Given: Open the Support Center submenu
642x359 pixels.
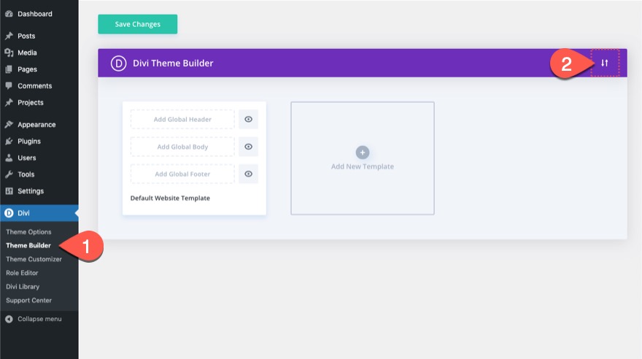Looking at the screenshot, I should [28, 301].
